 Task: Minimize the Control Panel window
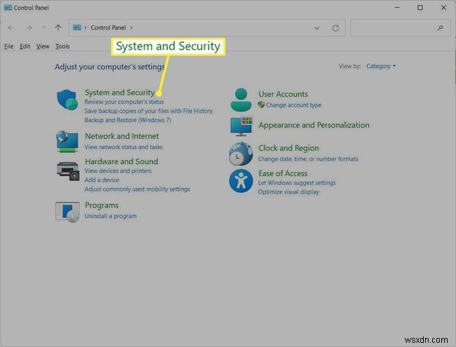click(x=397, y=8)
